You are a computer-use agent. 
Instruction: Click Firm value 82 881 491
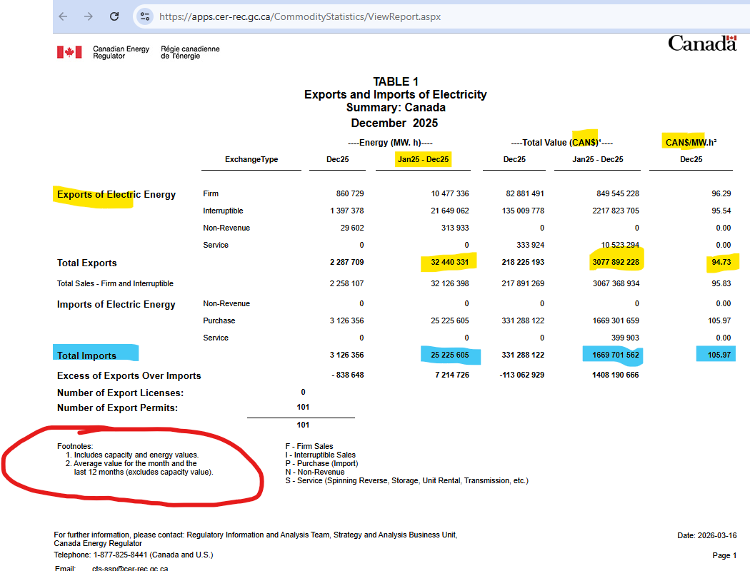(525, 193)
